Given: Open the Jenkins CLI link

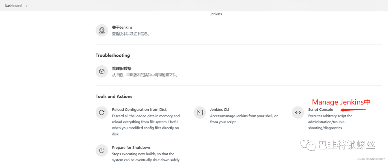Looking at the screenshot, I should click(220, 109).
